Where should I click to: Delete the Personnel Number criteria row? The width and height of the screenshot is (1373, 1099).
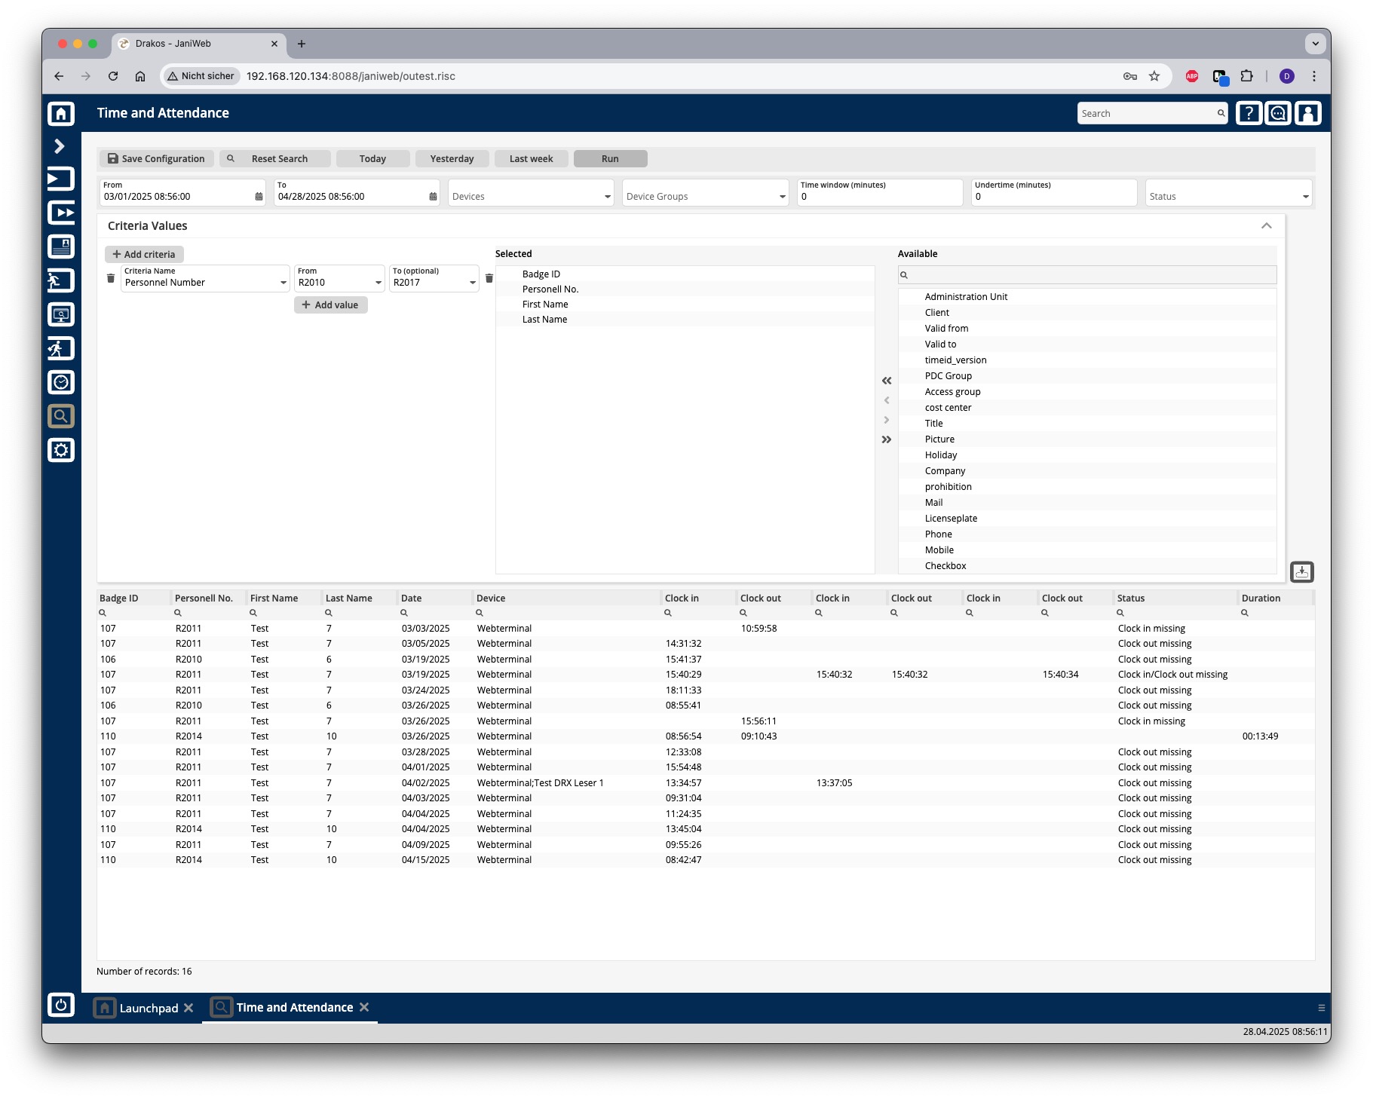[x=111, y=278]
